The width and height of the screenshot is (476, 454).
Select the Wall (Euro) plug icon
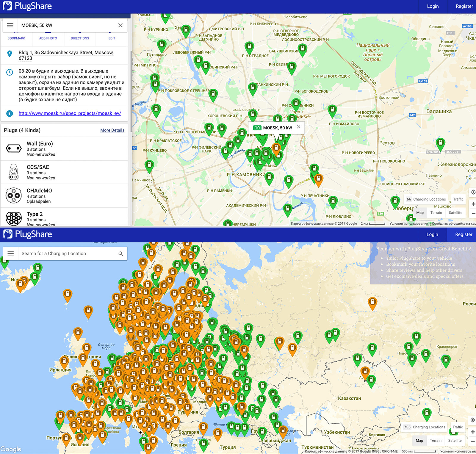[14, 148]
